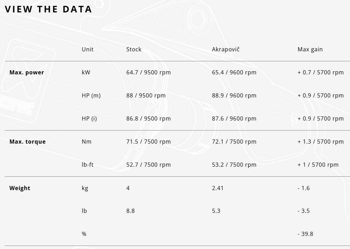Click the Akrapovič weight 2.41 value

pos(218,188)
